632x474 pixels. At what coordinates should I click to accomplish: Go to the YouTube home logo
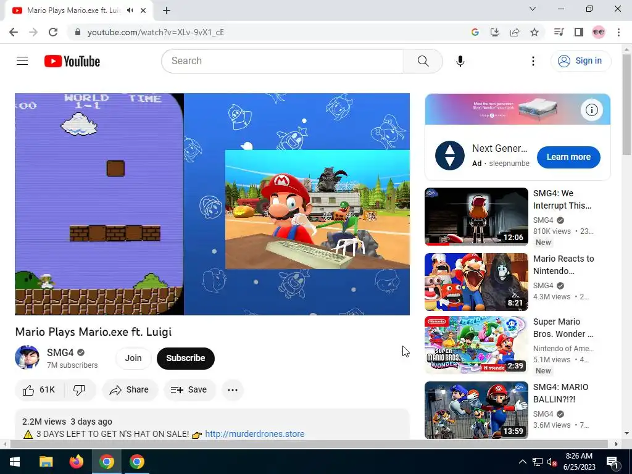pyautogui.click(x=72, y=61)
